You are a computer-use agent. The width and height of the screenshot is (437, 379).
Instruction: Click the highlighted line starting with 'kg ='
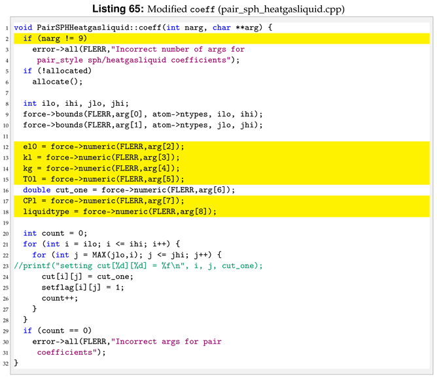pyautogui.click(x=222, y=169)
